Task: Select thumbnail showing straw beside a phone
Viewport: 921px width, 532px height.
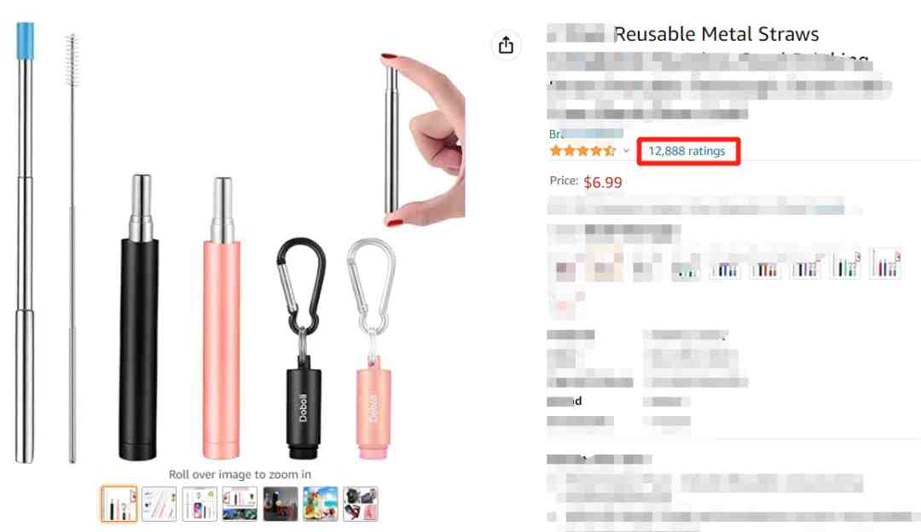Action: (x=200, y=504)
